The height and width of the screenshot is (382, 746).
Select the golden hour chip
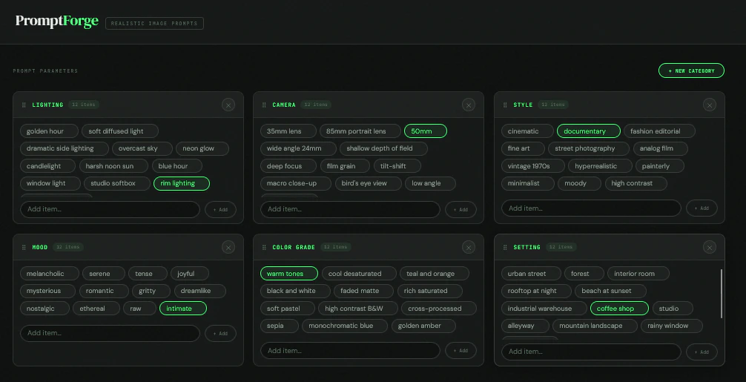tap(49, 131)
